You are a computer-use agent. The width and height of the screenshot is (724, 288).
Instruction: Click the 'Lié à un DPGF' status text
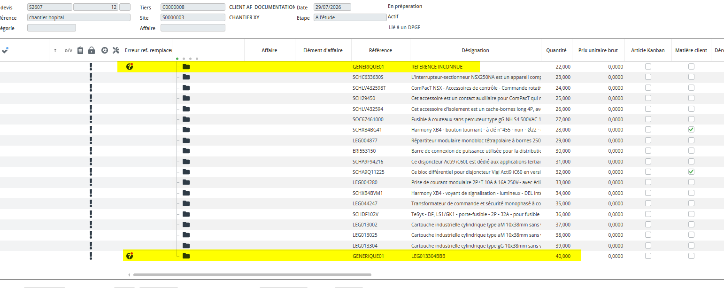click(404, 27)
